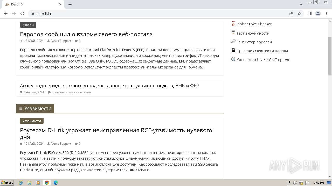Open Chrome's three-dot menu
Viewport: 332px width, 186px height.
click(x=326, y=13)
